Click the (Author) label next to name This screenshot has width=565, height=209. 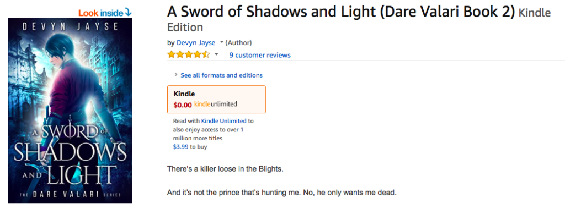click(x=238, y=43)
